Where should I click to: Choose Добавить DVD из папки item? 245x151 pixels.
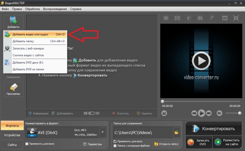pos(35,69)
